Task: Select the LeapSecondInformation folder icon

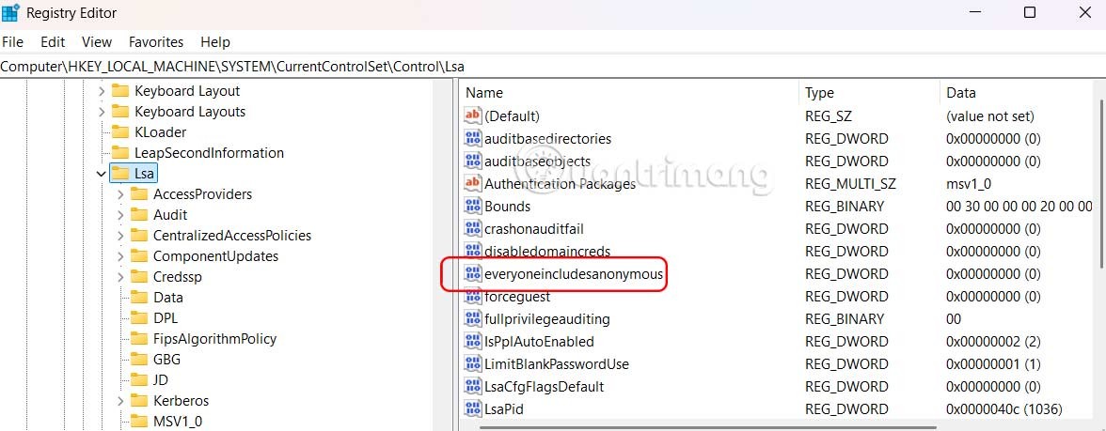Action: pos(120,153)
